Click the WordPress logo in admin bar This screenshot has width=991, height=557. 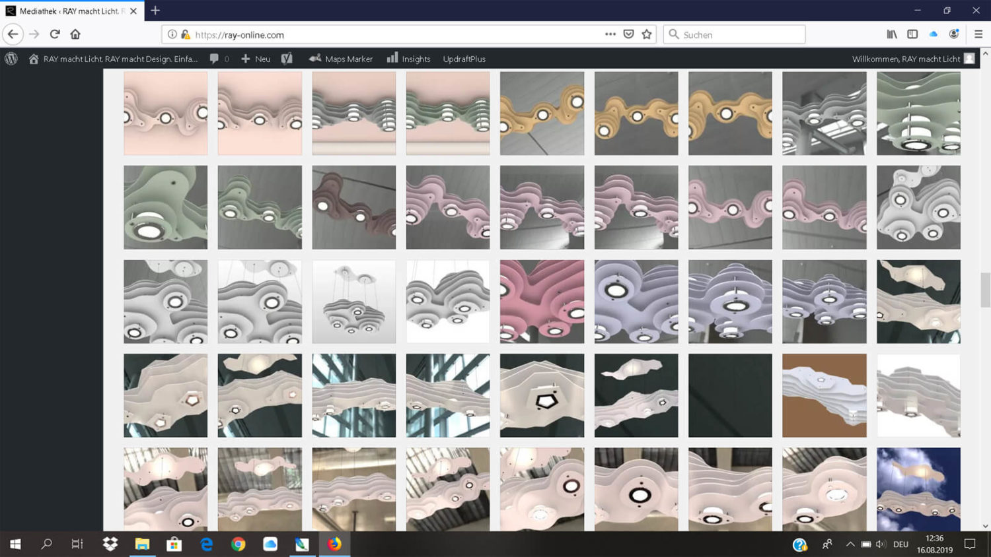11,59
